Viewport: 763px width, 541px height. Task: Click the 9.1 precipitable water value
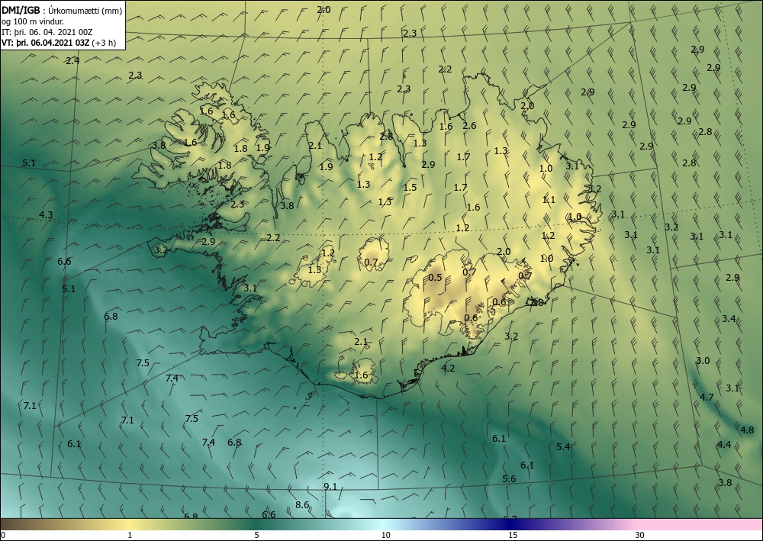click(x=330, y=487)
